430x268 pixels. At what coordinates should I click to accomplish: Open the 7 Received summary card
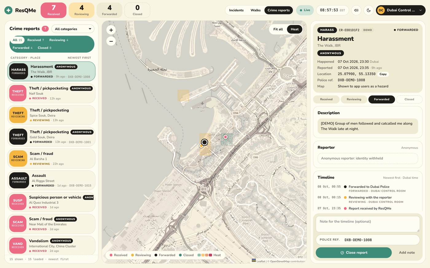tap(53, 10)
